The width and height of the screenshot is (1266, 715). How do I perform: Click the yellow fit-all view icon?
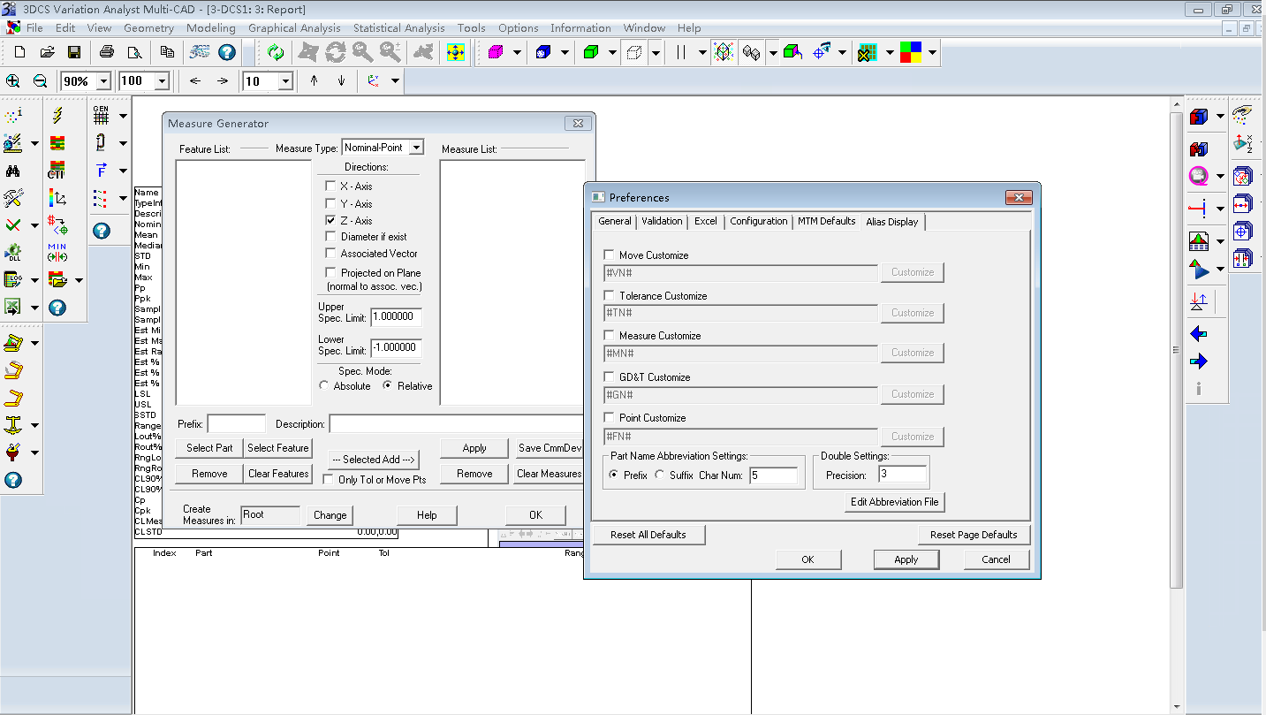pyautogui.click(x=456, y=52)
